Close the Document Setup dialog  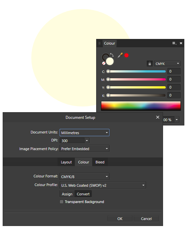pos(158,117)
